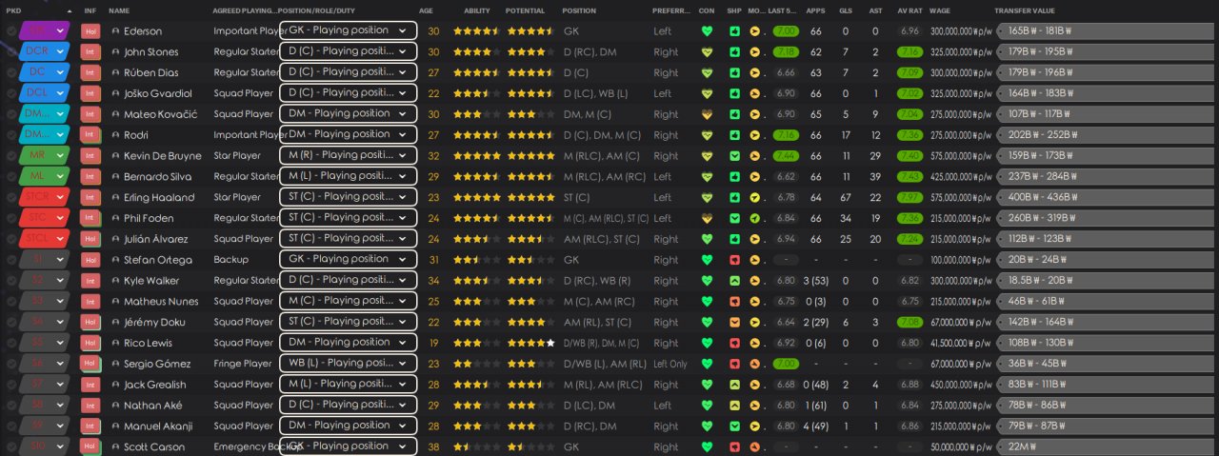The image size is (1219, 456).
Task: Click the condition heart icon for Phil Foden
Action: click(x=707, y=218)
